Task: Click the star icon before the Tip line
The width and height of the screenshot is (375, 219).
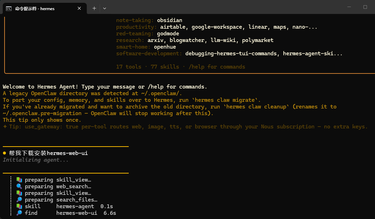Action: 5,127
